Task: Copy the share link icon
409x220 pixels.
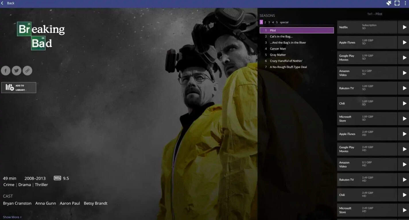Action: [27, 70]
